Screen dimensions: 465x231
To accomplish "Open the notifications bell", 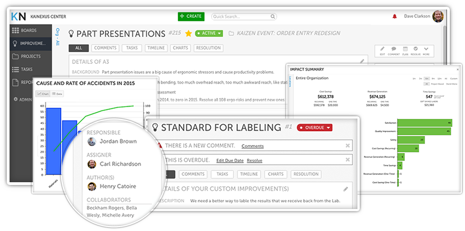I will [394, 17].
